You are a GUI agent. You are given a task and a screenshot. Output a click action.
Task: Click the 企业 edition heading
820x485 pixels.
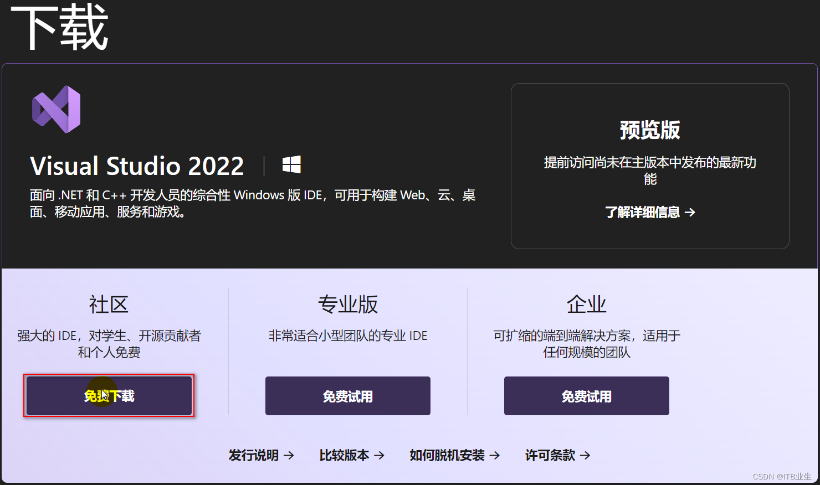click(587, 304)
